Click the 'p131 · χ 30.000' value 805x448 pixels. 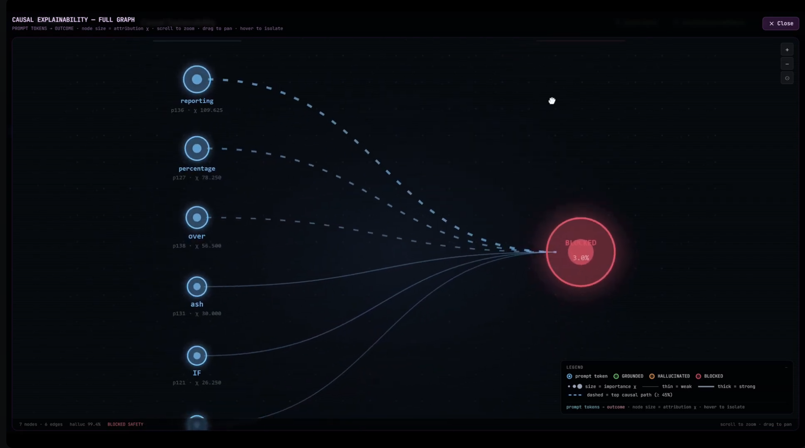[x=197, y=314]
